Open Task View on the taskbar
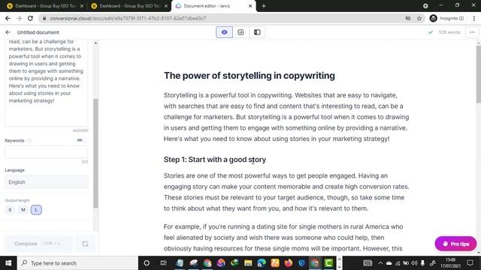This screenshot has width=481, height=270. pyautogui.click(x=164, y=263)
